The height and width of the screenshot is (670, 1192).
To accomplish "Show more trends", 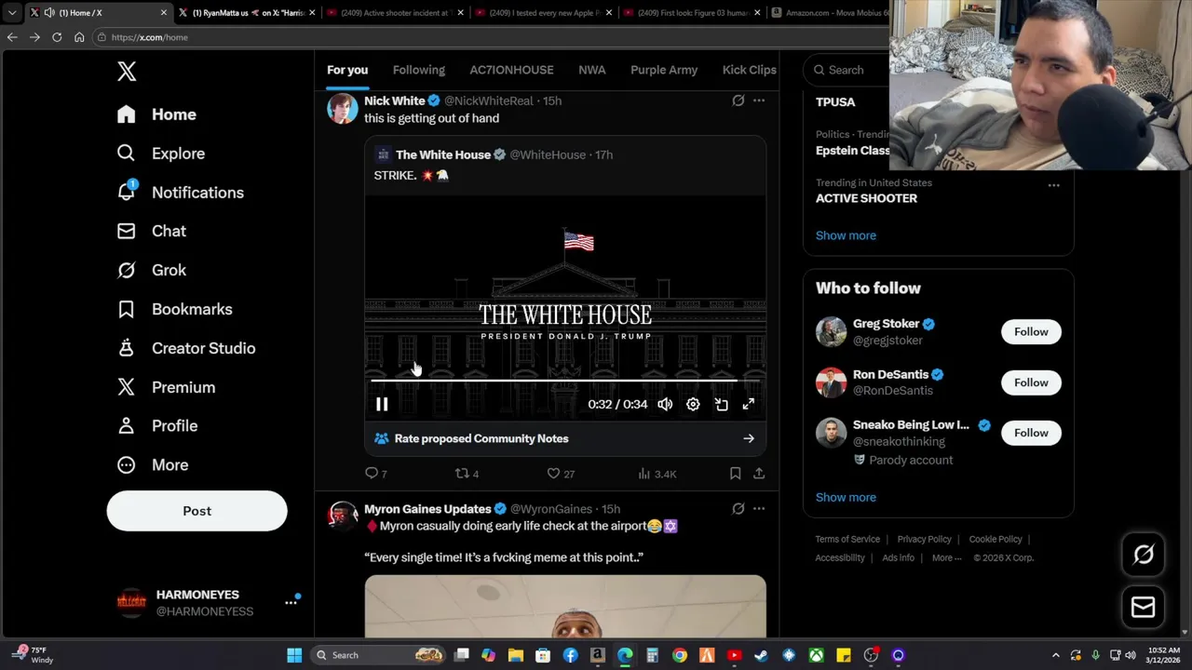I will [x=846, y=235].
